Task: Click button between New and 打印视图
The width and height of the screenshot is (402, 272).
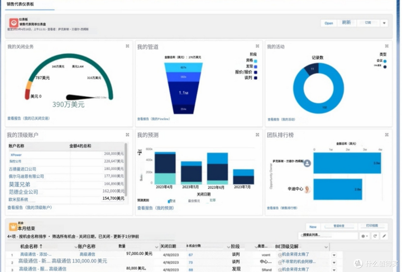Action: tap(339, 226)
